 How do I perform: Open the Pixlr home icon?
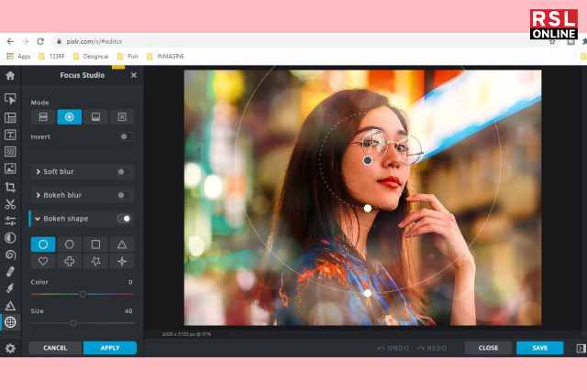10,76
